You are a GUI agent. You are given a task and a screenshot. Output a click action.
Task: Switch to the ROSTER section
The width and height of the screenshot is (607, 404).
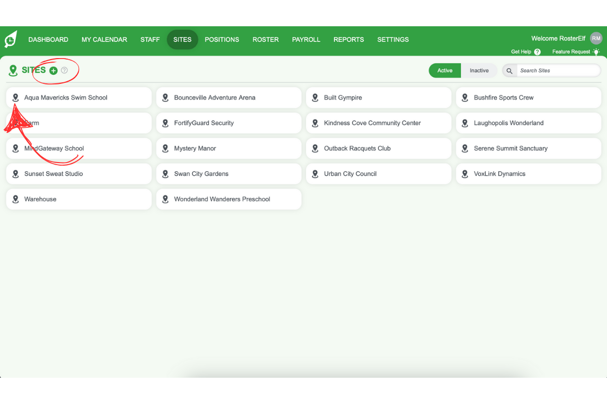click(266, 39)
